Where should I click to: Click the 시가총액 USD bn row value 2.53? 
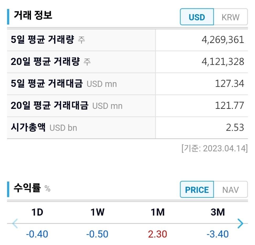[x=235, y=127]
